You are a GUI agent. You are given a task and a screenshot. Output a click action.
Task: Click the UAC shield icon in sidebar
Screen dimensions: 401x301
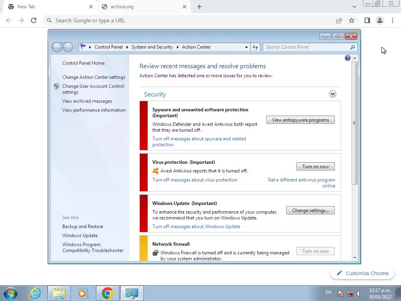tap(56, 86)
